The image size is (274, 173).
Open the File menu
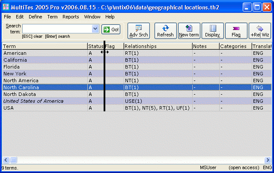pyautogui.click(x=7, y=17)
